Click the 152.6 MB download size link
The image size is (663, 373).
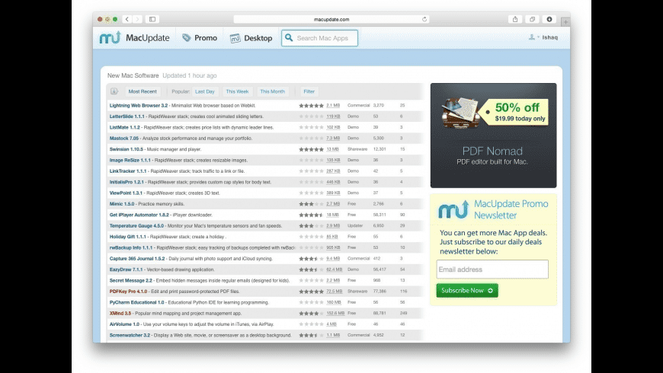coord(335,314)
